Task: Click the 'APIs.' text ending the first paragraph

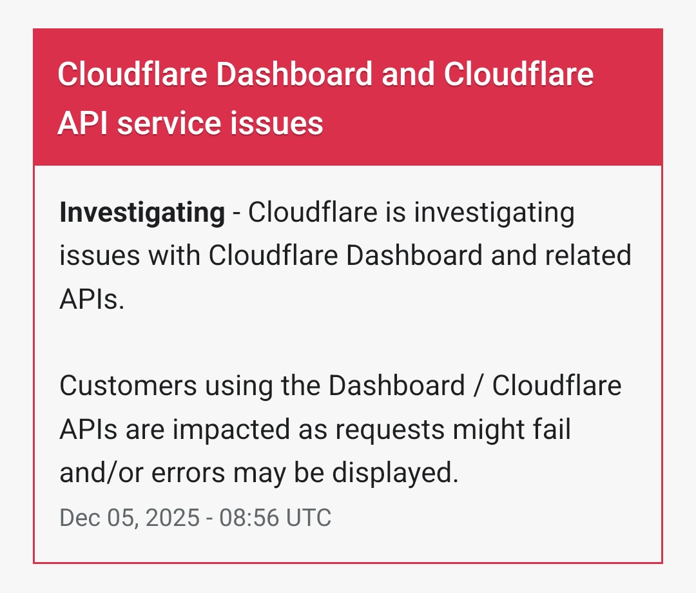Action: [92, 300]
